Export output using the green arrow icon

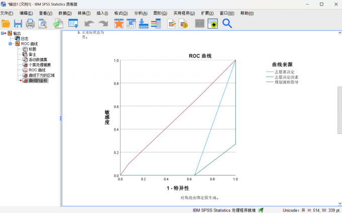click(x=58, y=24)
